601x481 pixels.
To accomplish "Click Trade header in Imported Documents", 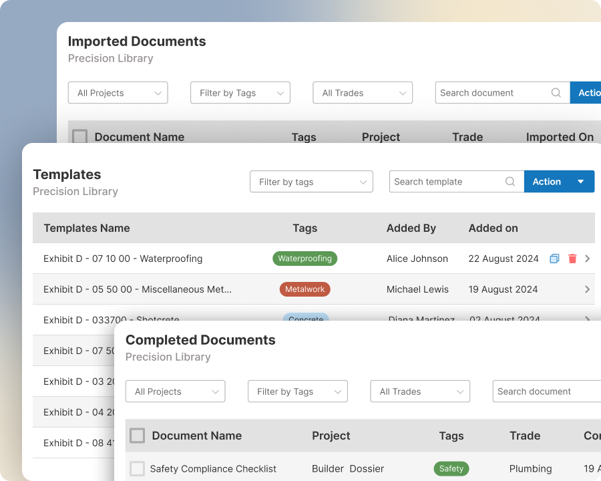I will pos(467,137).
